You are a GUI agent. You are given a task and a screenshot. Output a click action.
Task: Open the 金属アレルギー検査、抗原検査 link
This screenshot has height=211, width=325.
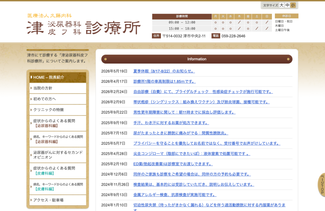click(175, 195)
